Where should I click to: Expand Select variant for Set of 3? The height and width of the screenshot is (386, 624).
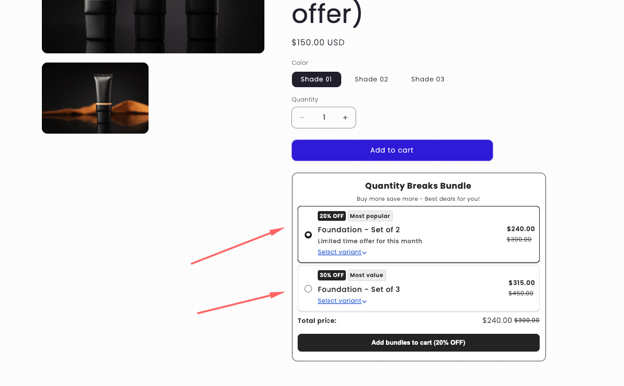click(342, 301)
